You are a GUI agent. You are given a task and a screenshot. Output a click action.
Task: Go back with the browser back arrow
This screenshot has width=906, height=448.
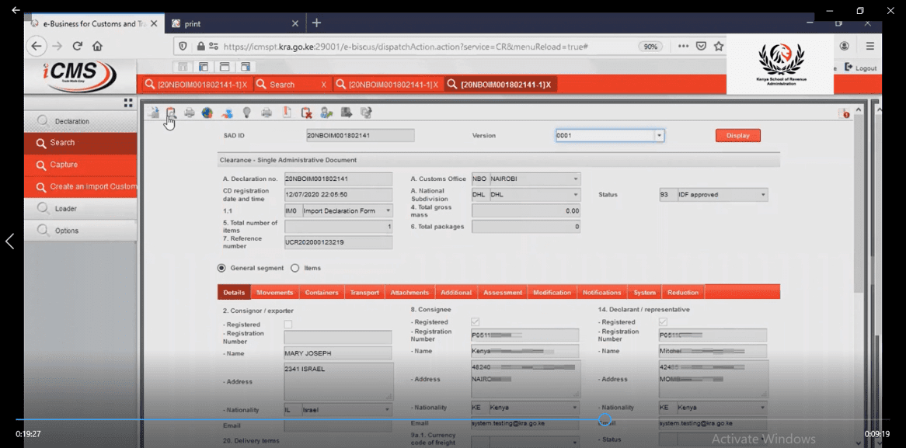[37, 46]
